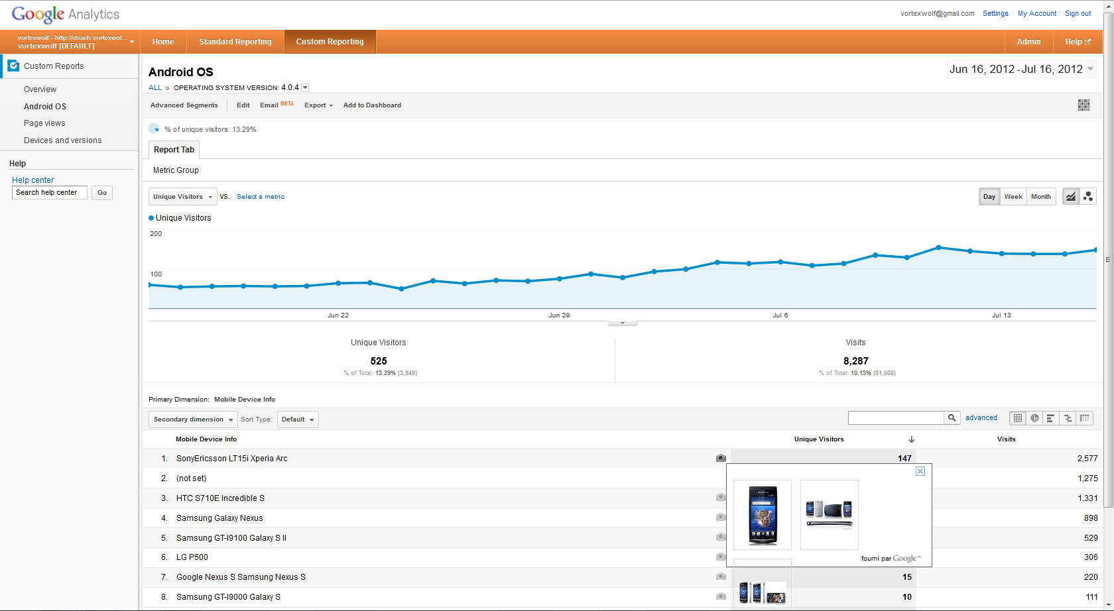The height and width of the screenshot is (611, 1114).
Task: Click the Email BETA button
Action: point(277,105)
